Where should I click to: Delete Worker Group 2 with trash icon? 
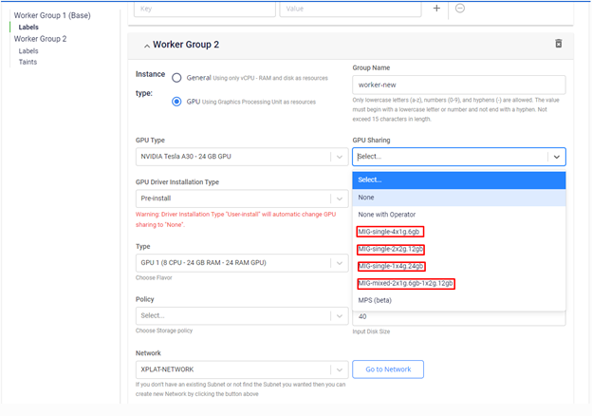tap(558, 44)
